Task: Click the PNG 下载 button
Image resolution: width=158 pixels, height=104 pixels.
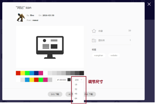Action: 90,94
